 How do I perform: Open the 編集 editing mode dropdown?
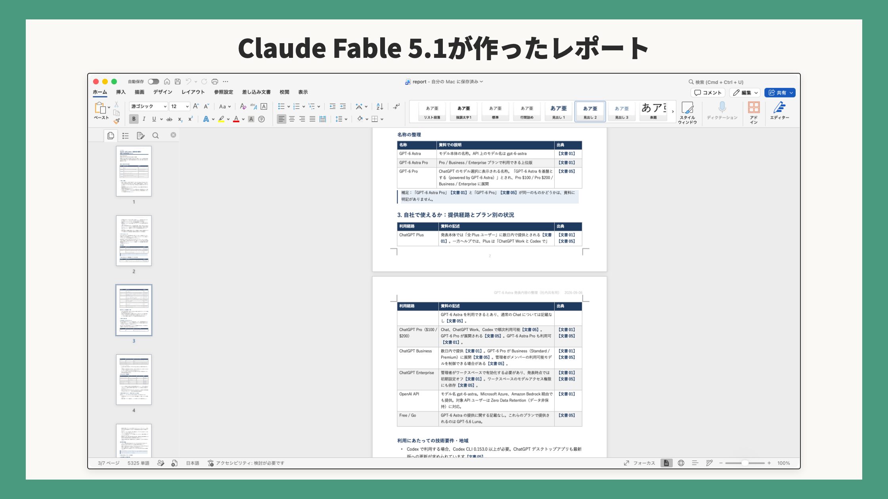coord(745,93)
